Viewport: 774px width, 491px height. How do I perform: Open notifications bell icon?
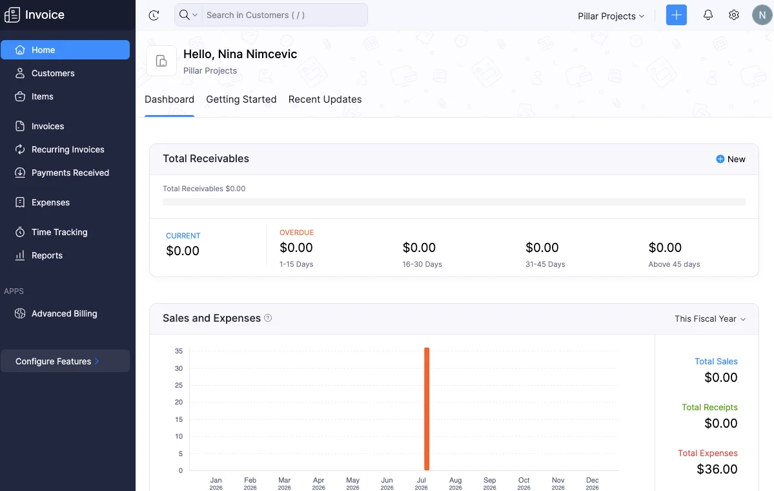click(708, 15)
